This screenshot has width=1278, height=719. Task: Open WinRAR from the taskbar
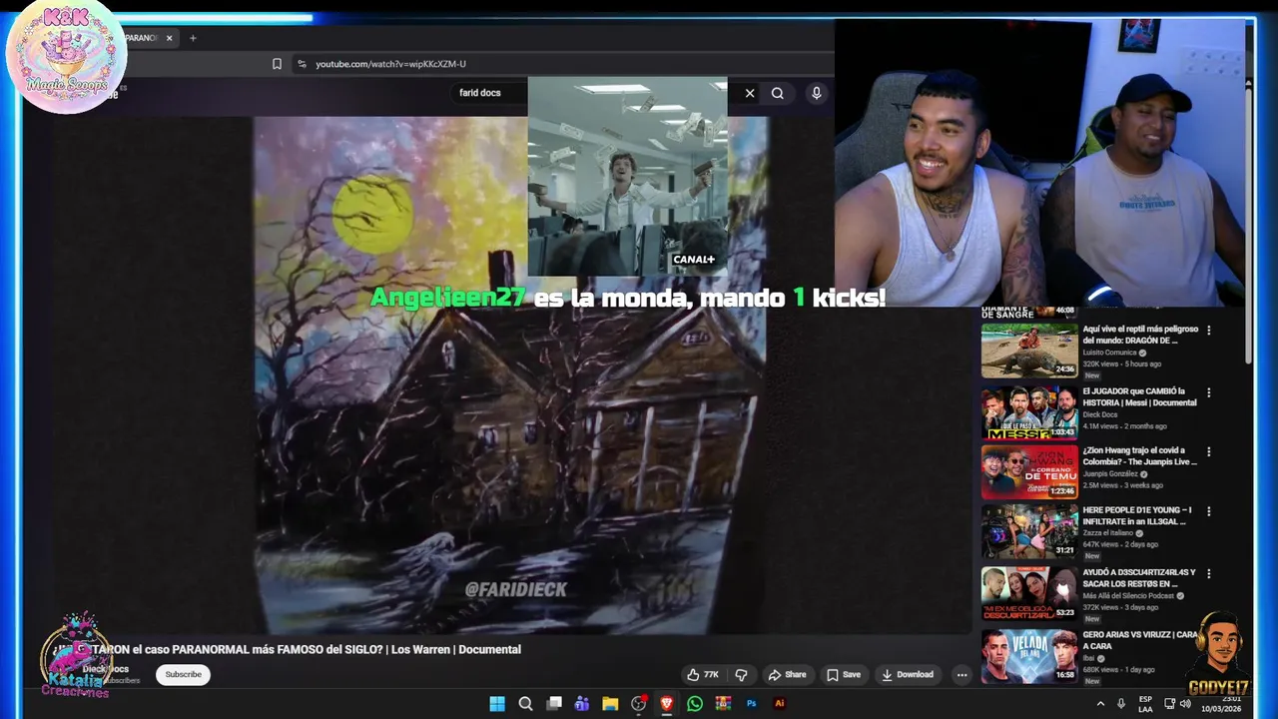click(x=723, y=704)
